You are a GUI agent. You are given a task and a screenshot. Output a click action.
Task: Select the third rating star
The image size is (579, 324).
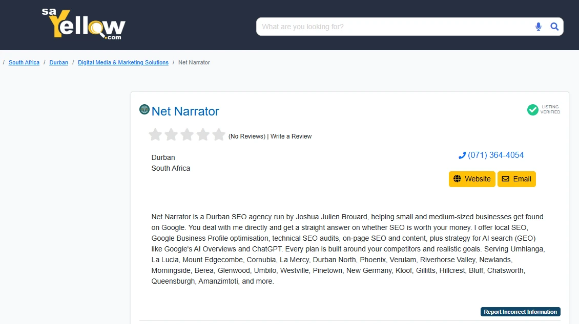(x=187, y=135)
